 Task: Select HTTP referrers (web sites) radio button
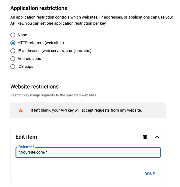pyautogui.click(x=13, y=43)
